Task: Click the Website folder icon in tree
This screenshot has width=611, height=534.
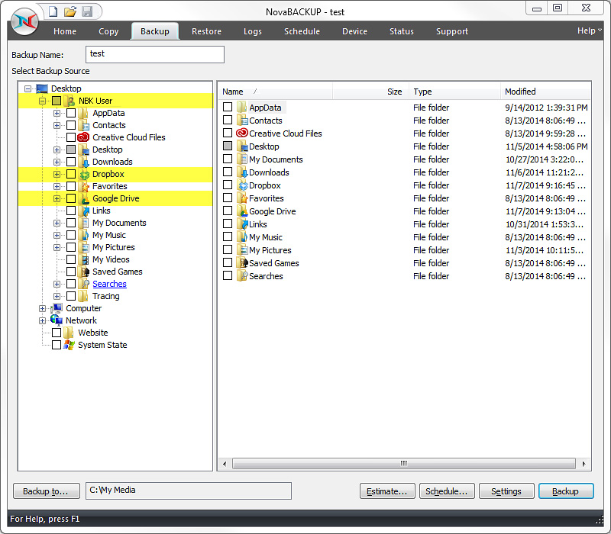Action: click(x=69, y=333)
